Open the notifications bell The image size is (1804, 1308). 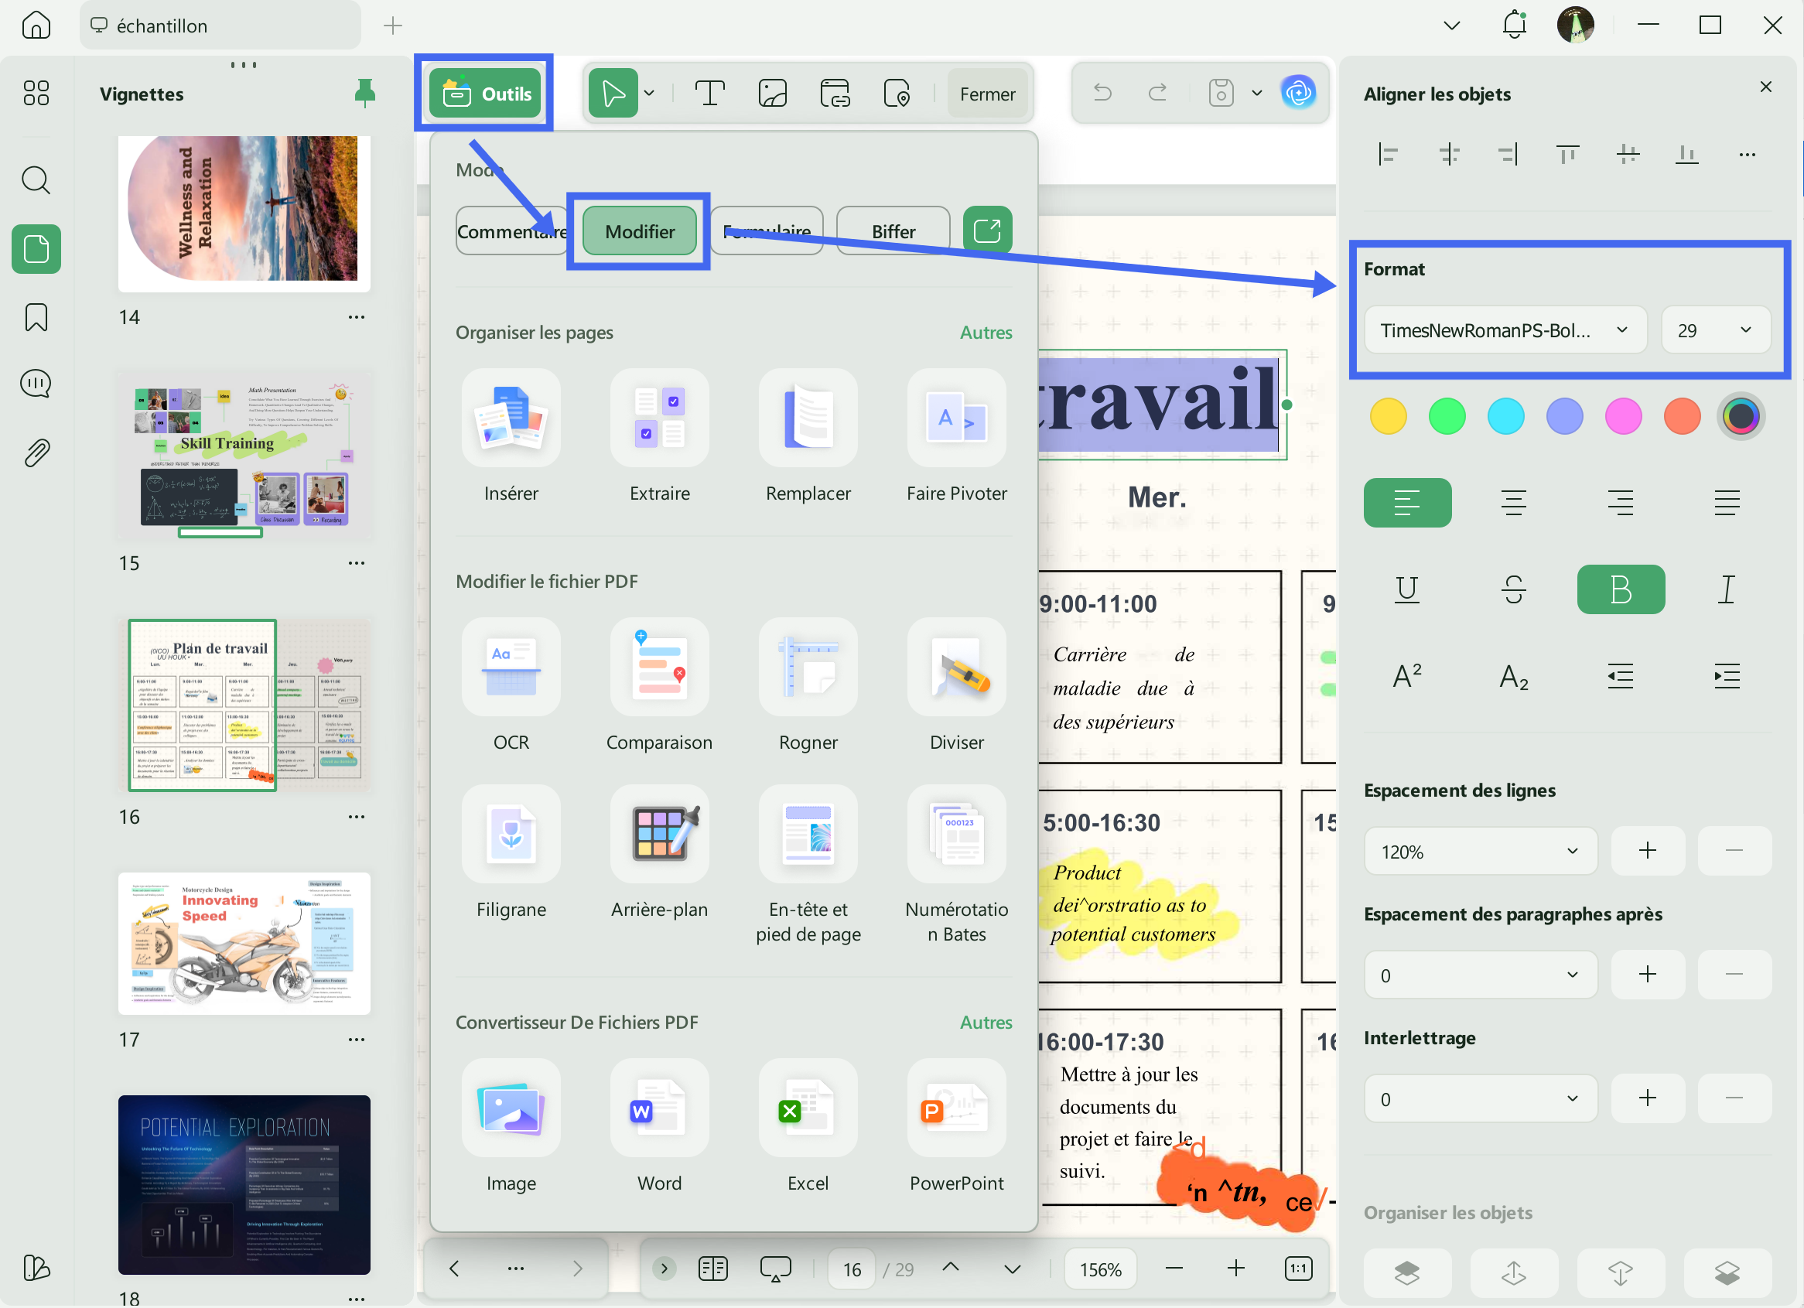pyautogui.click(x=1514, y=26)
